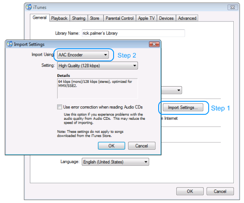Open the Sharing tab
Screen dimensions: 244x203
click(x=79, y=18)
